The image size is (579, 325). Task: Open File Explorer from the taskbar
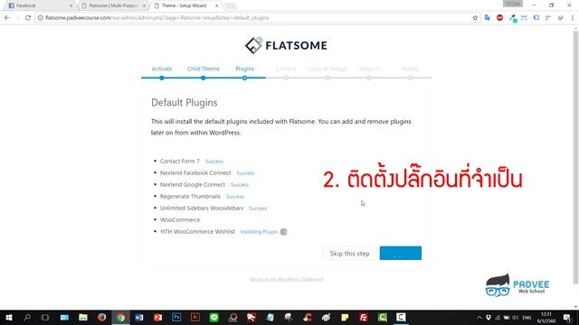coord(83,317)
